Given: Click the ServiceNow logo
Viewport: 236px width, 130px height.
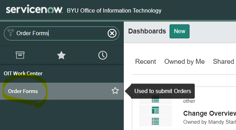Looking at the screenshot, I should tap(34, 10).
